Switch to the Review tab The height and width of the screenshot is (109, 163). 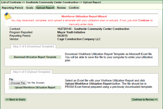(61, 8)
